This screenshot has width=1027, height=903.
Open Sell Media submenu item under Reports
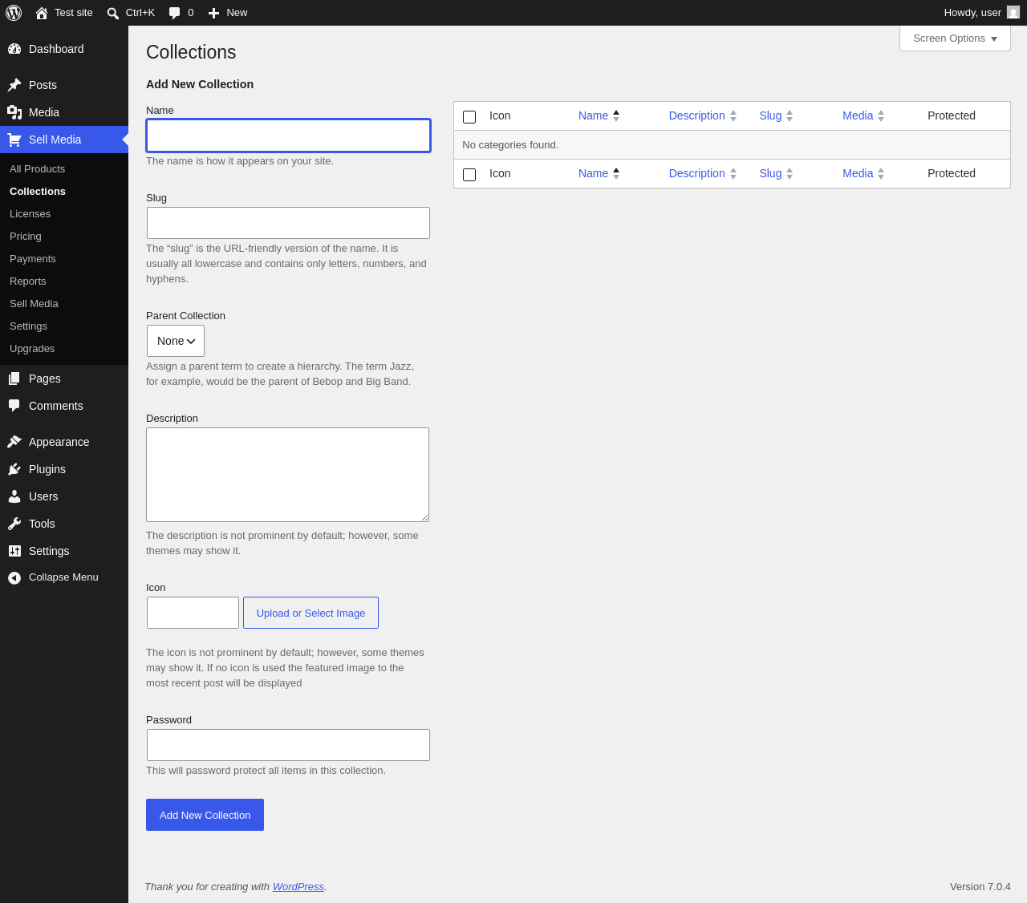pos(34,304)
